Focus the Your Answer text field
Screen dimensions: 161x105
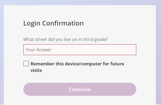(80, 50)
